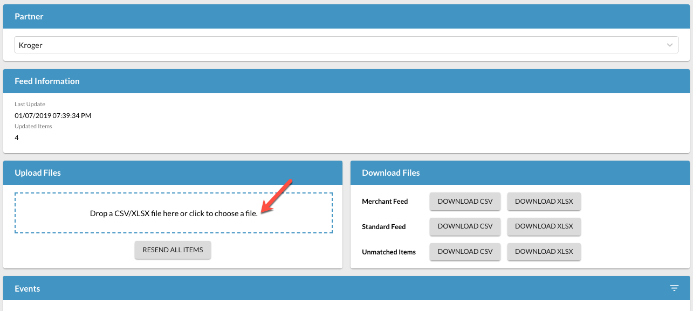The width and height of the screenshot is (693, 311).
Task: Download Unmatched Items as CSV
Action: coord(465,252)
